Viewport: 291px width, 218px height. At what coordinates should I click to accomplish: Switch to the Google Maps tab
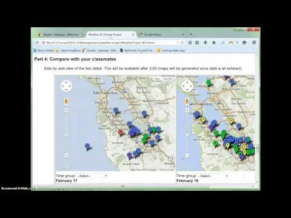[x=162, y=35]
